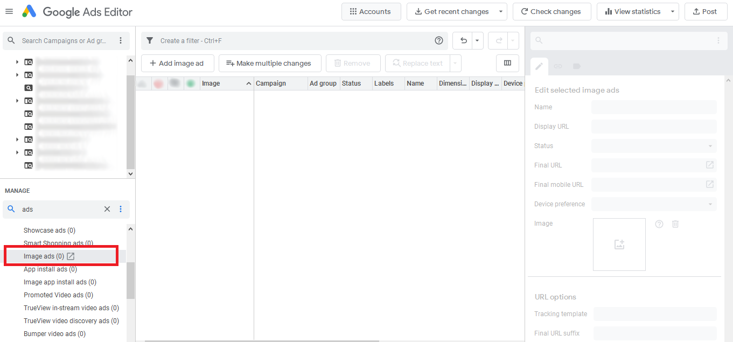Click the filter funnel icon

(150, 40)
